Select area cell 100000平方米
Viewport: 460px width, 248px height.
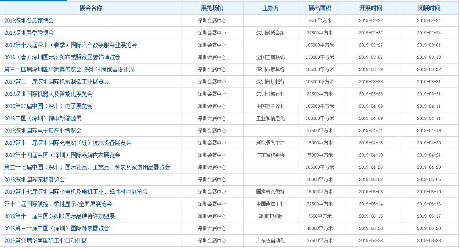(320, 119)
